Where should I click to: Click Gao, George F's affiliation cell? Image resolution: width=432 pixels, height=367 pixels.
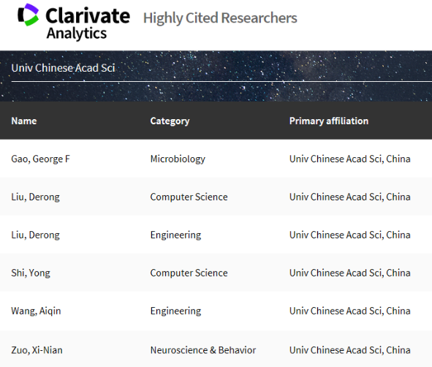[350, 159]
